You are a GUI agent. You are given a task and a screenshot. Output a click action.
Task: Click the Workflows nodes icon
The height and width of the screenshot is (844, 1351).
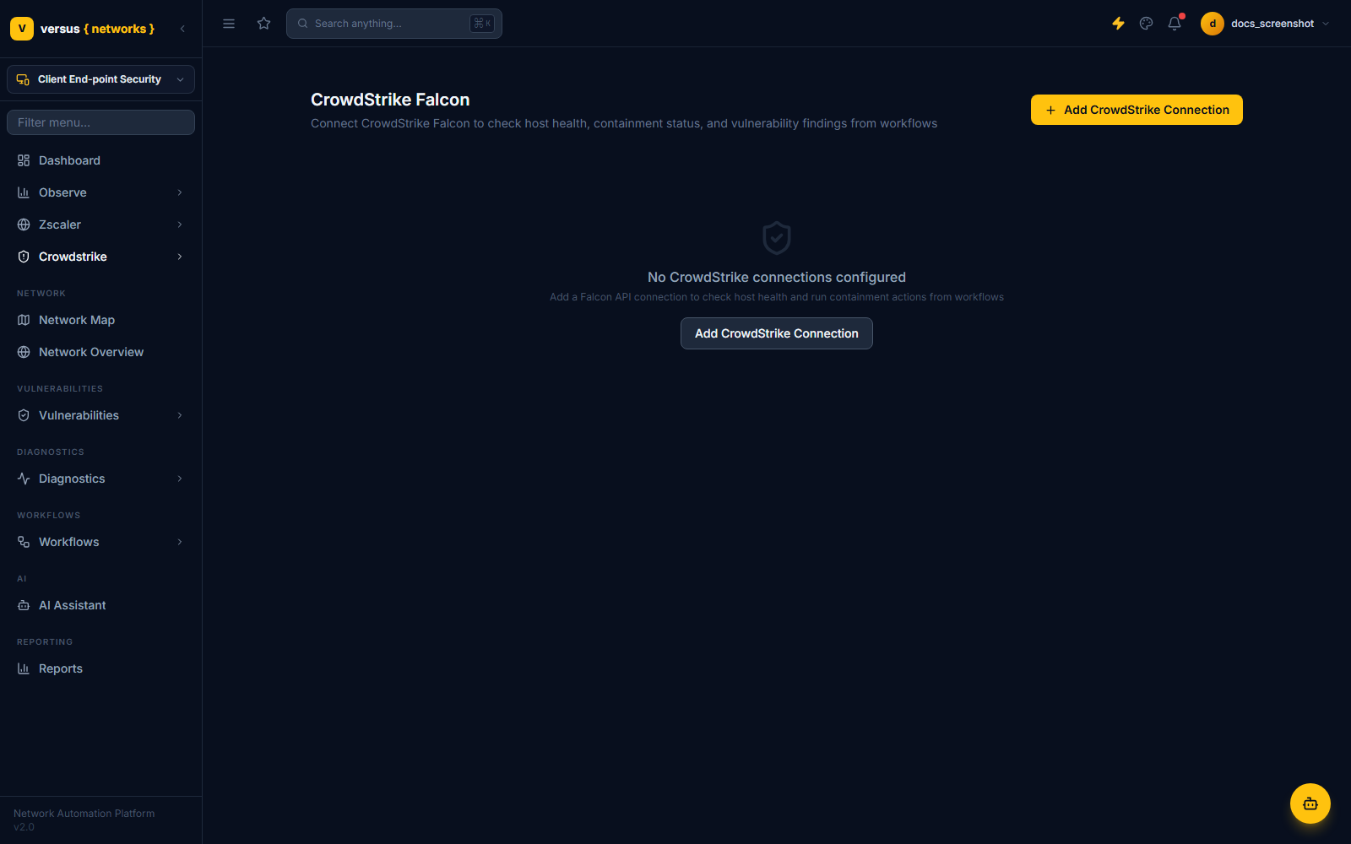point(24,542)
